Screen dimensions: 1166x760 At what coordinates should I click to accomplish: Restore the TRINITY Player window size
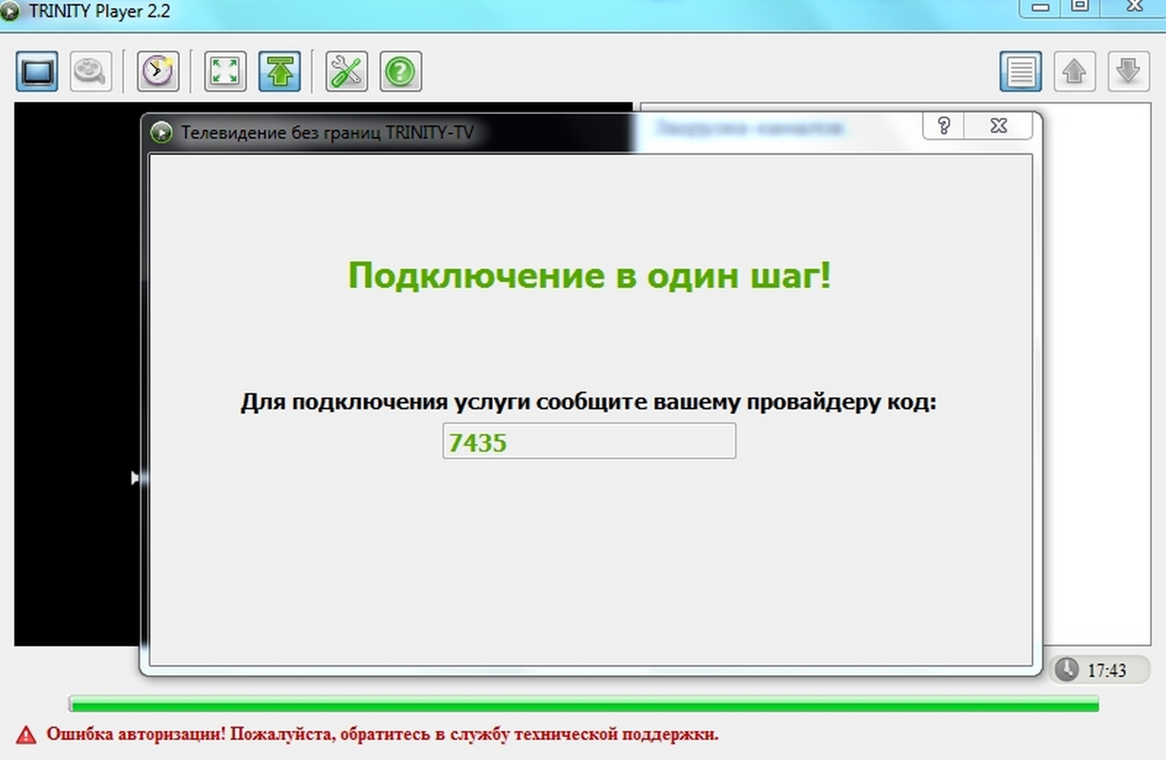[x=1079, y=7]
